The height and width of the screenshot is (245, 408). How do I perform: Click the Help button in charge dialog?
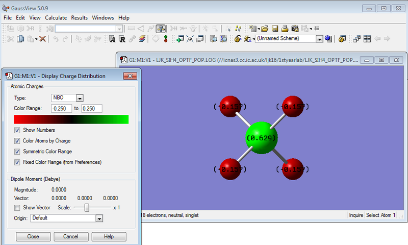pos(109,237)
